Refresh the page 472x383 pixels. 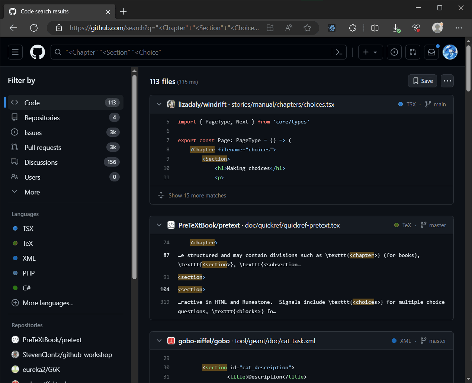[34, 28]
